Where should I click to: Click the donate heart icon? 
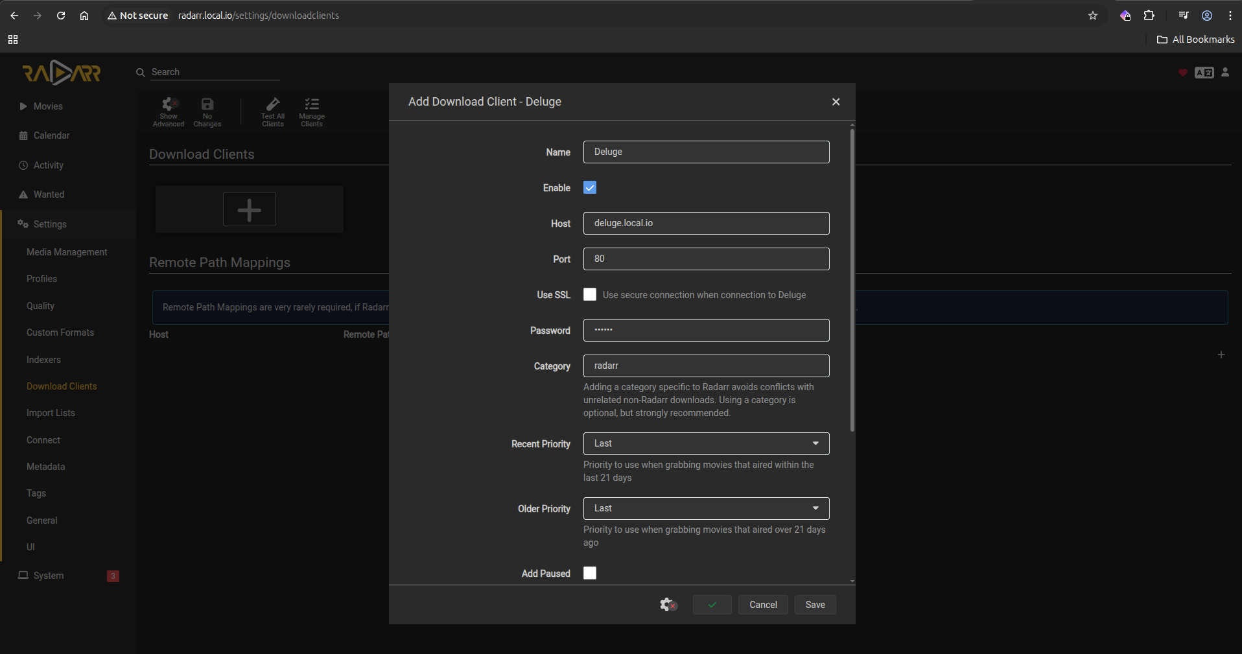[1183, 73]
